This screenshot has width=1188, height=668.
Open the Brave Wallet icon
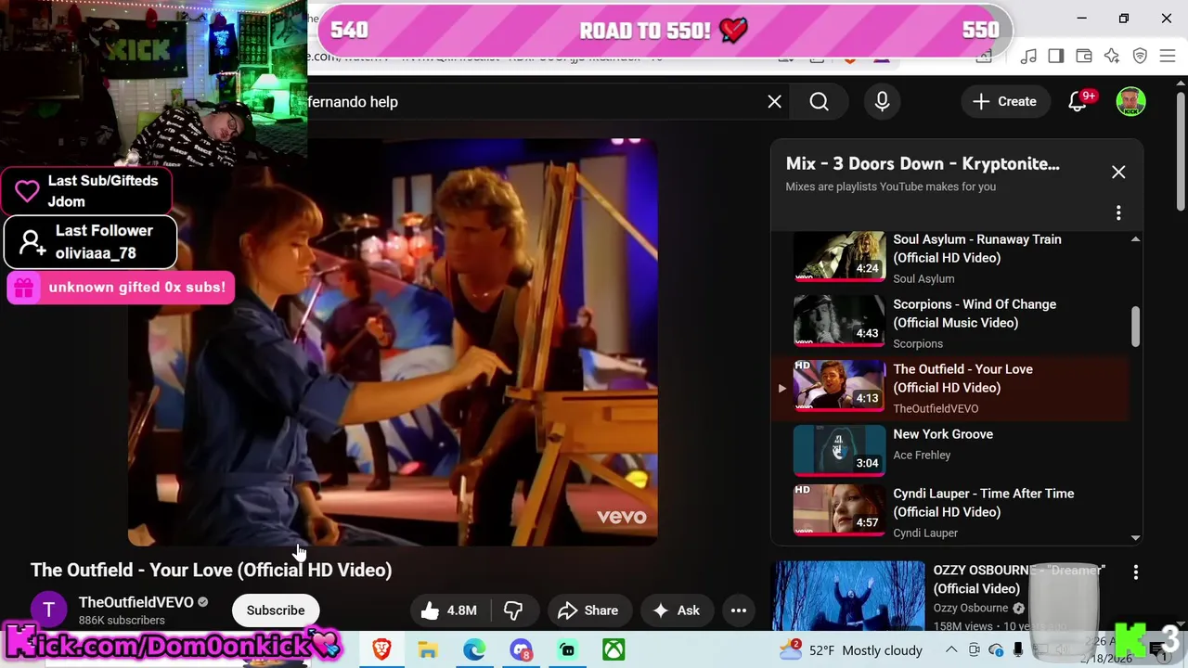point(1084,57)
